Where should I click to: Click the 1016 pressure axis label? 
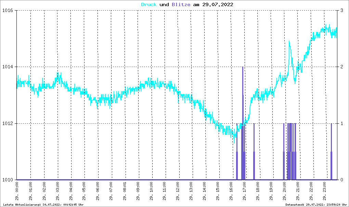(8, 11)
